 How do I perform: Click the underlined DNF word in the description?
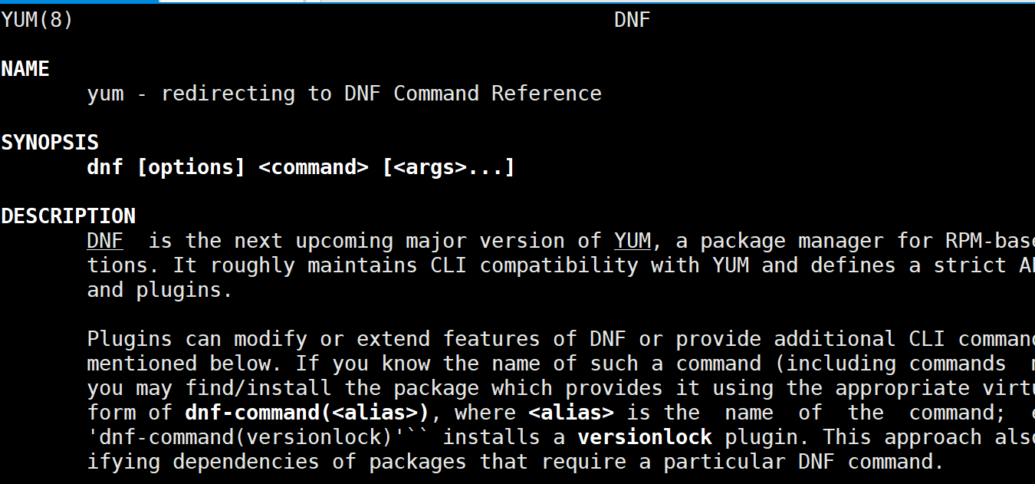coord(105,241)
